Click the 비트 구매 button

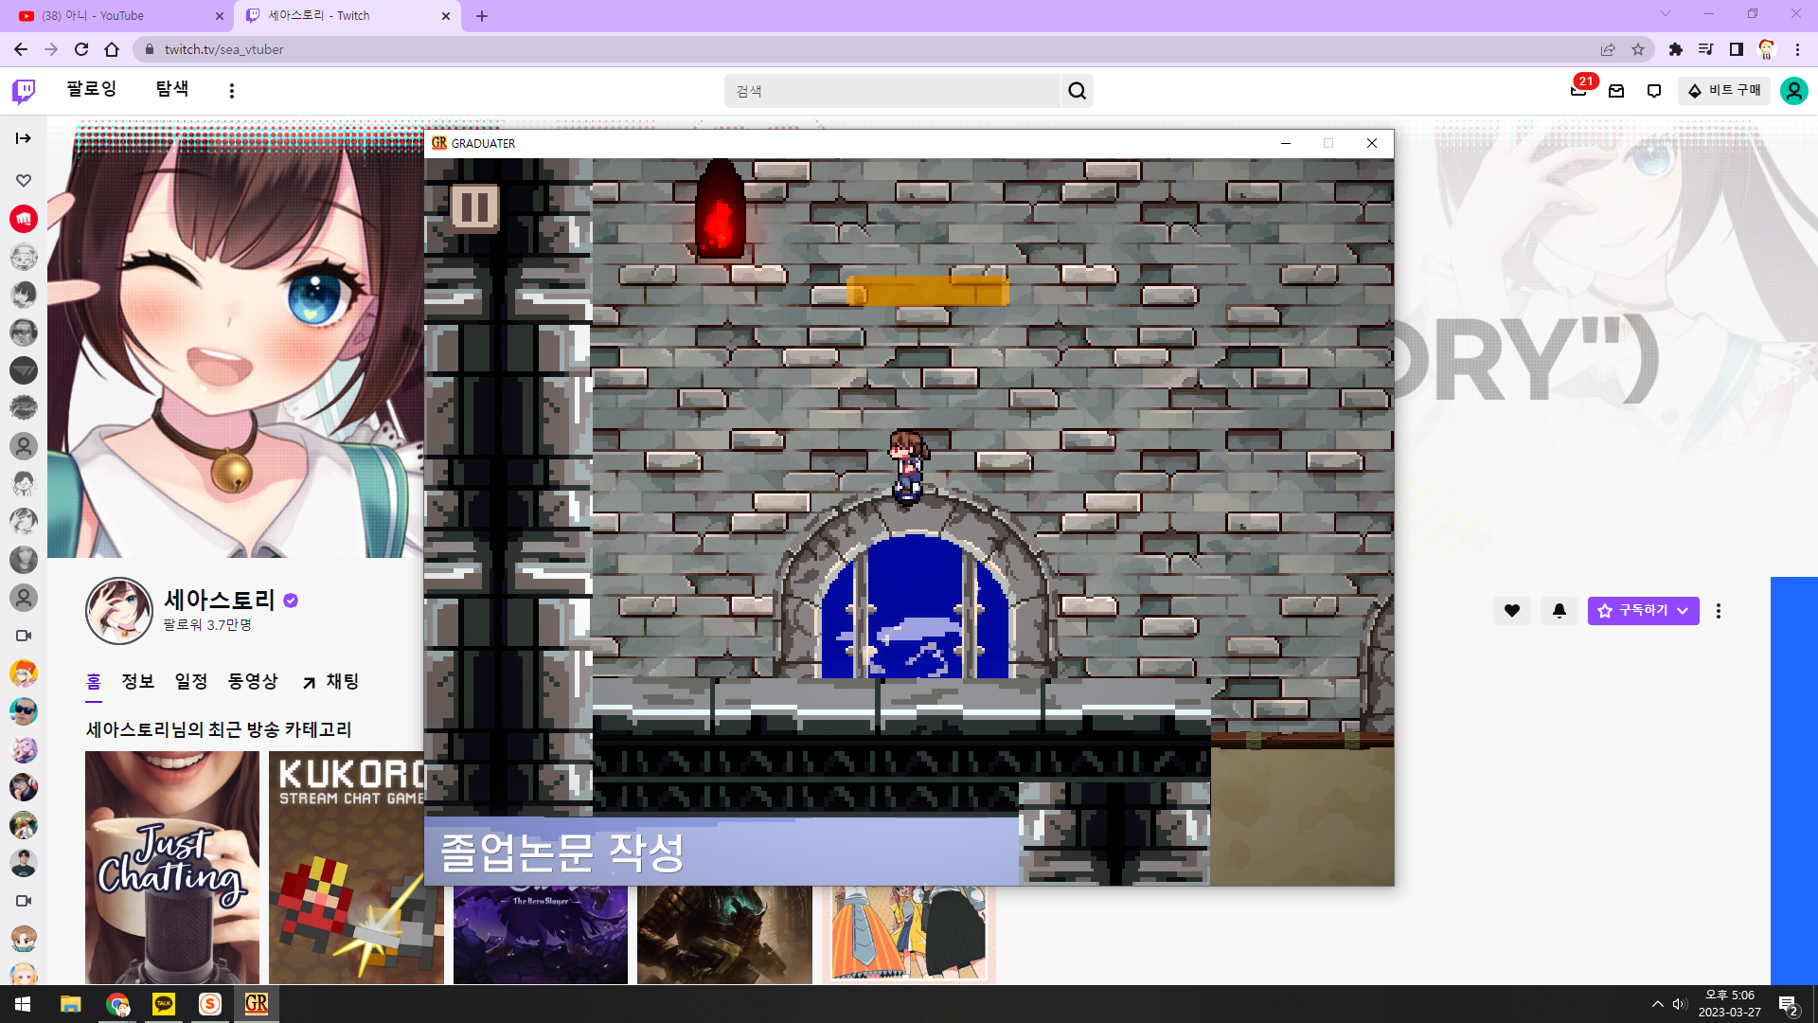[x=1724, y=91]
